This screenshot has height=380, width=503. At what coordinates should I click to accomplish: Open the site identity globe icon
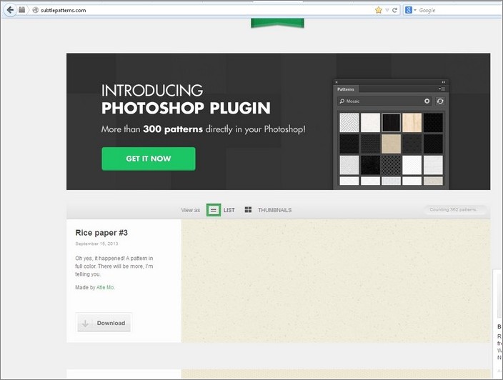[x=35, y=10]
